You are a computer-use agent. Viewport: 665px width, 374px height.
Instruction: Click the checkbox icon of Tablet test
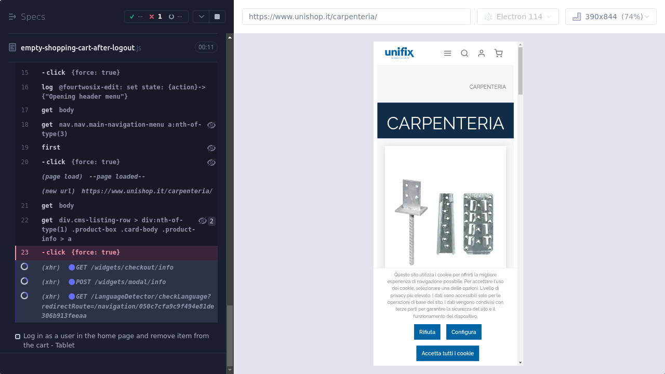coord(18,337)
